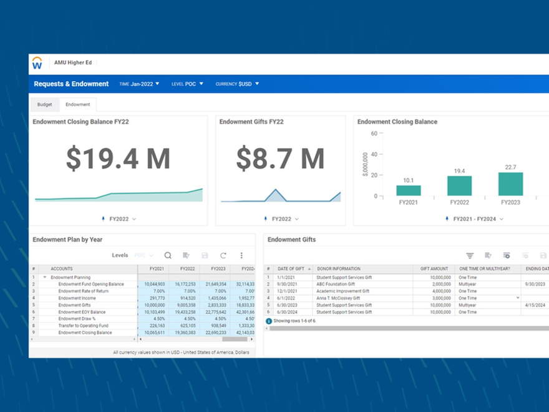
Task: Switch to the Budget tab
Action: [x=45, y=104]
